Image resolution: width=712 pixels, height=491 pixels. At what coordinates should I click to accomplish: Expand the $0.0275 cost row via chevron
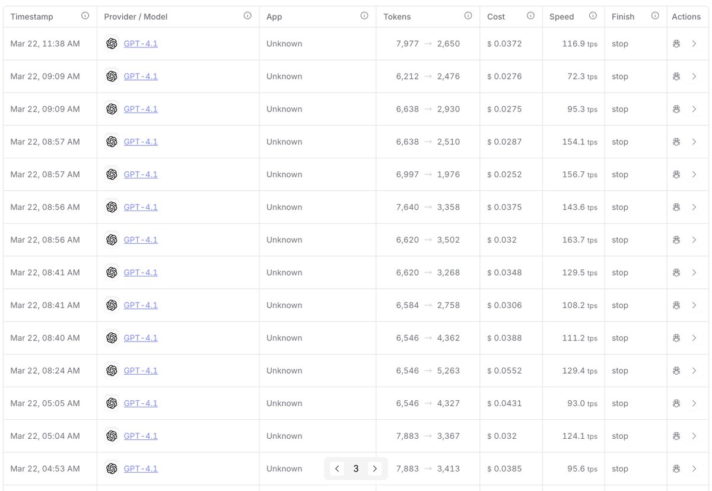(694, 109)
